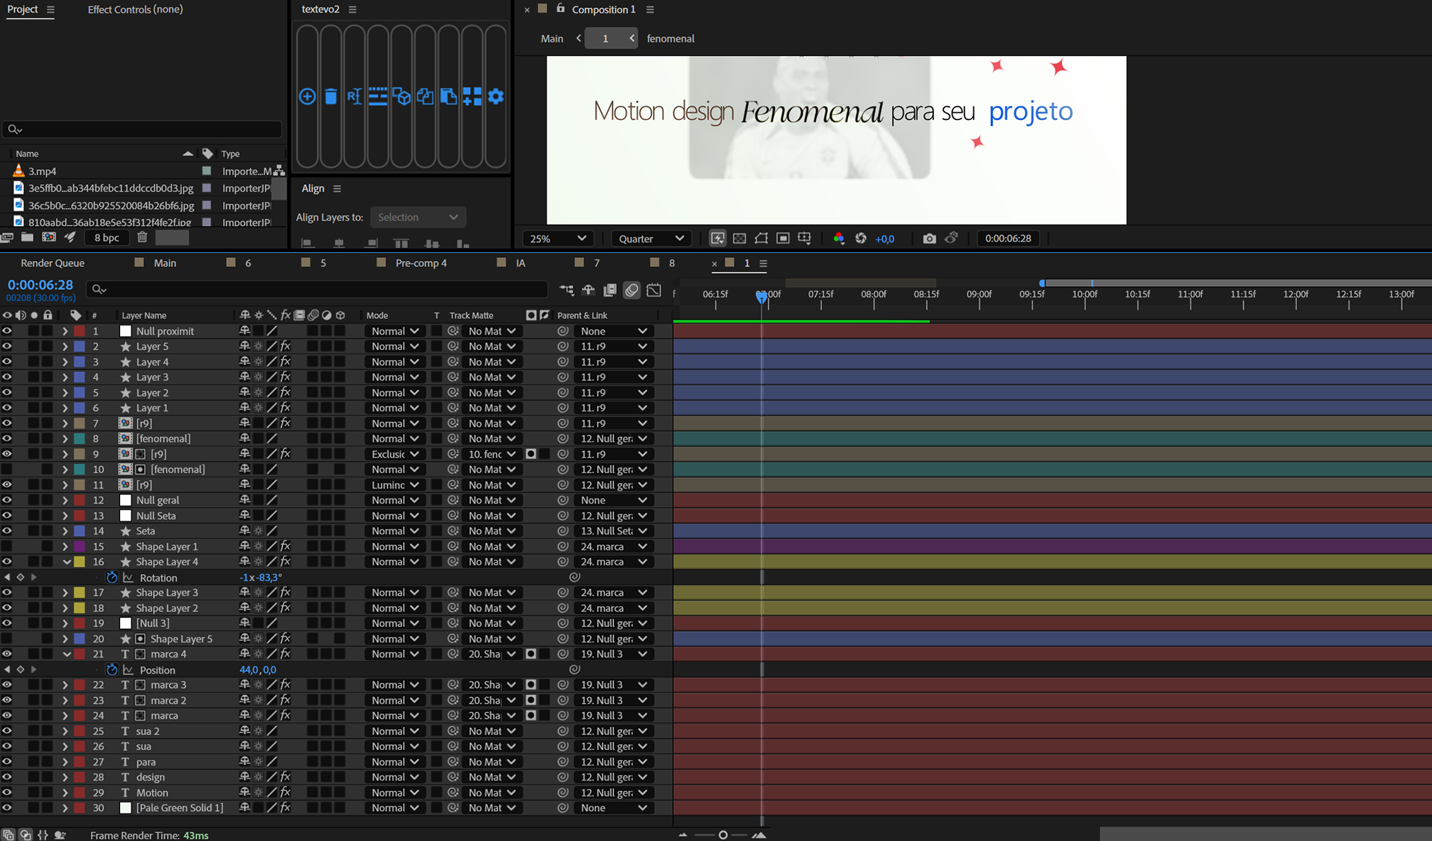Open the Quarter resolution dropdown
Screen dimensions: 1432x841
pyautogui.click(x=650, y=239)
